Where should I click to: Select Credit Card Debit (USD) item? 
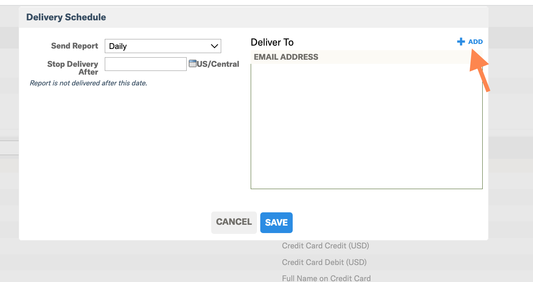point(324,263)
